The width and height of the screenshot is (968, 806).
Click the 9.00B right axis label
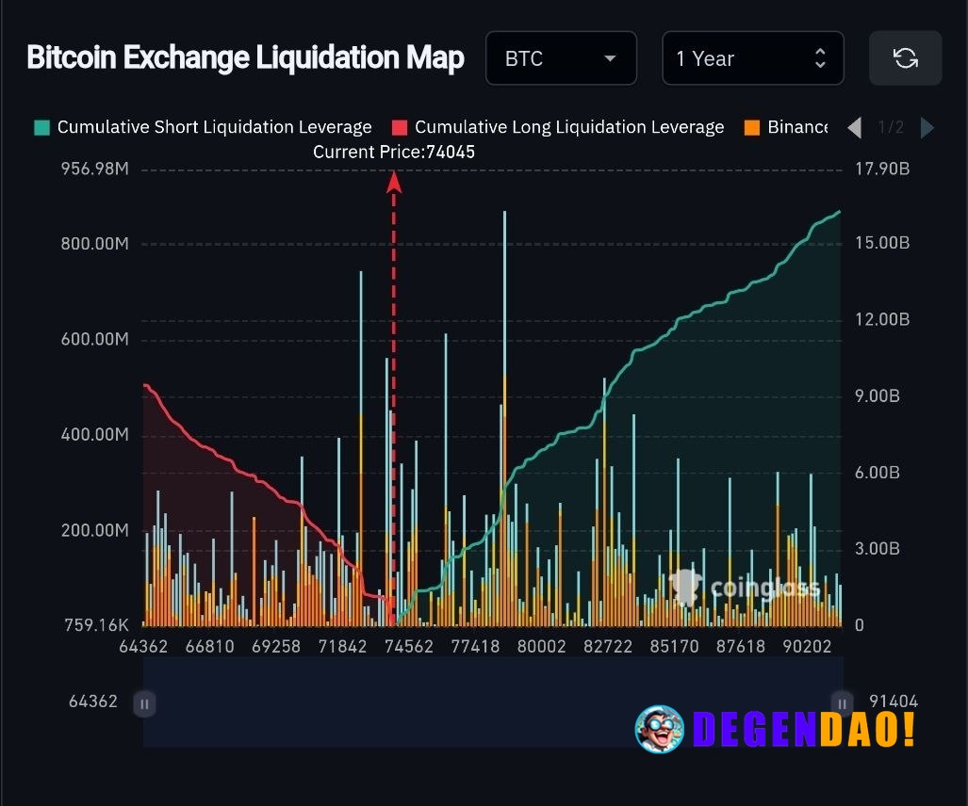878,395
